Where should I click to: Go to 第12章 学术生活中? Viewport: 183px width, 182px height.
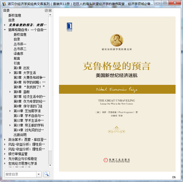pos(29,120)
